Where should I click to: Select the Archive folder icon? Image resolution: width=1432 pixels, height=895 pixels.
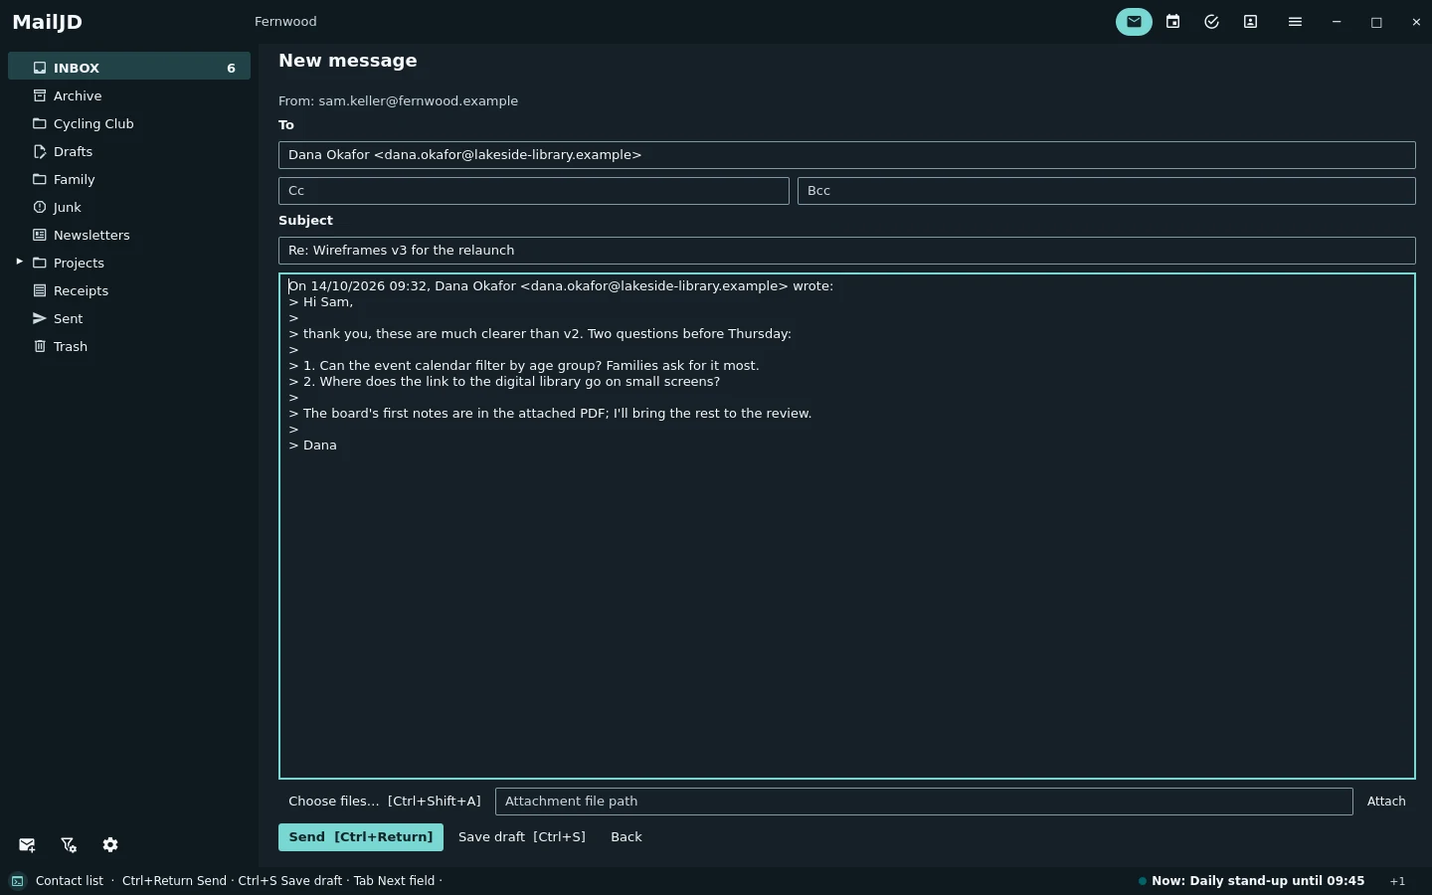40,95
